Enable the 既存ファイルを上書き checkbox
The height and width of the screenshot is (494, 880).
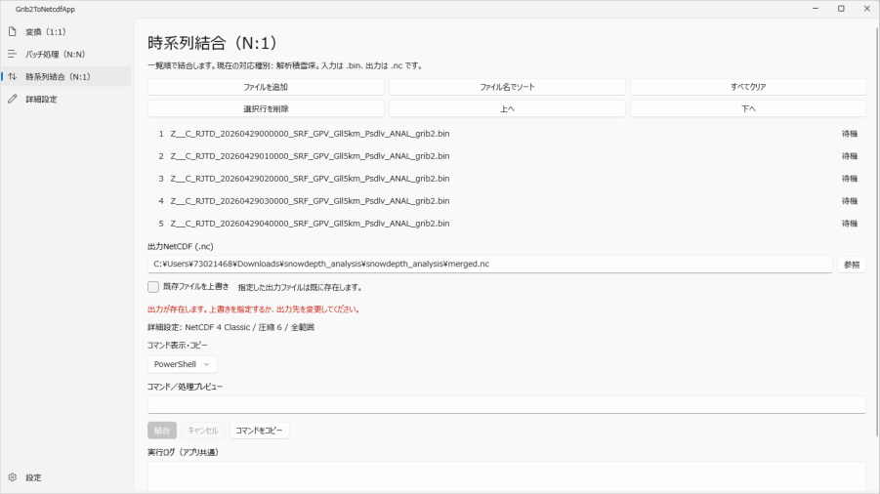(x=153, y=286)
